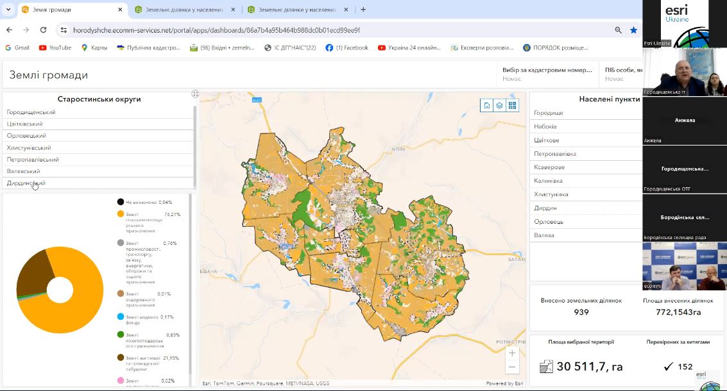The width and height of the screenshot is (727, 391).
Task: Click the Powered by Esri link
Action: (504, 383)
